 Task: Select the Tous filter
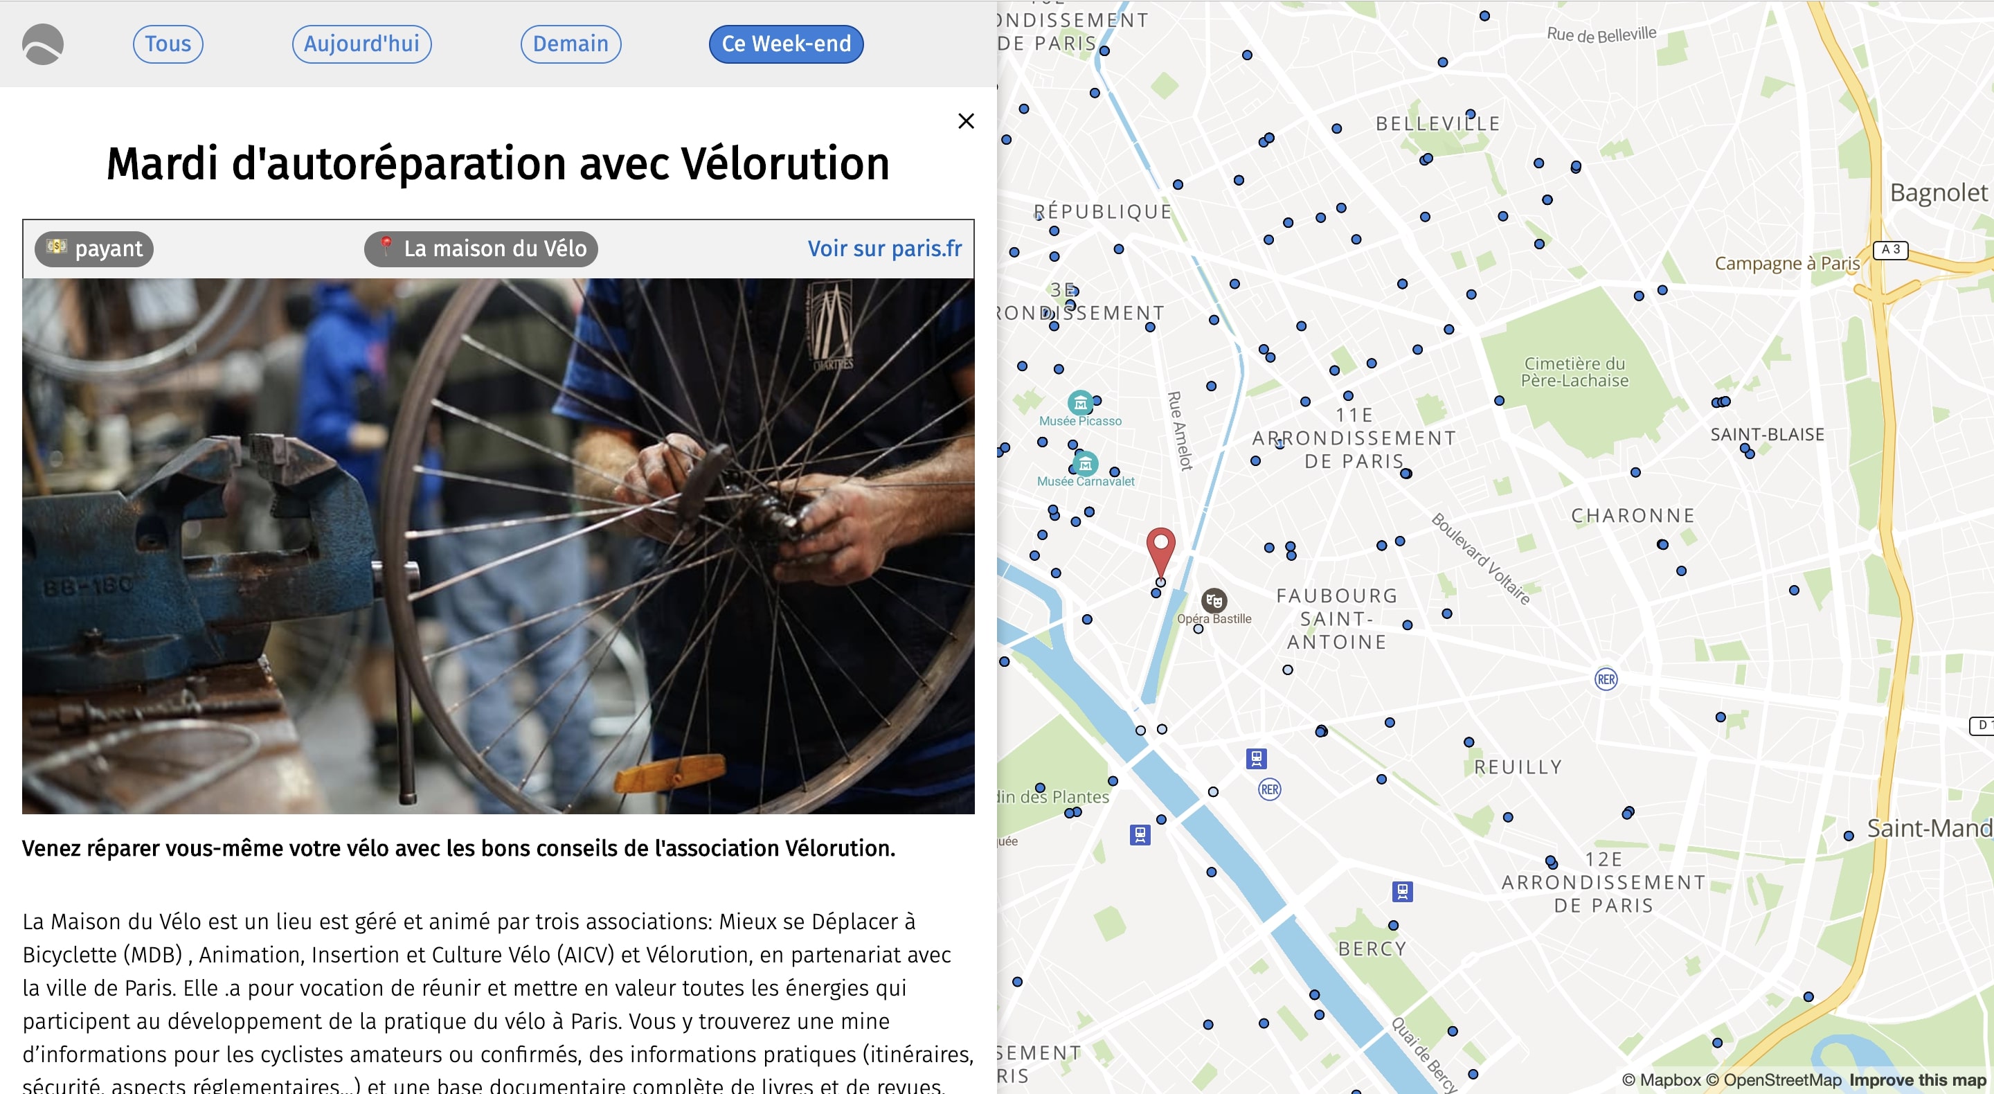coord(168,44)
